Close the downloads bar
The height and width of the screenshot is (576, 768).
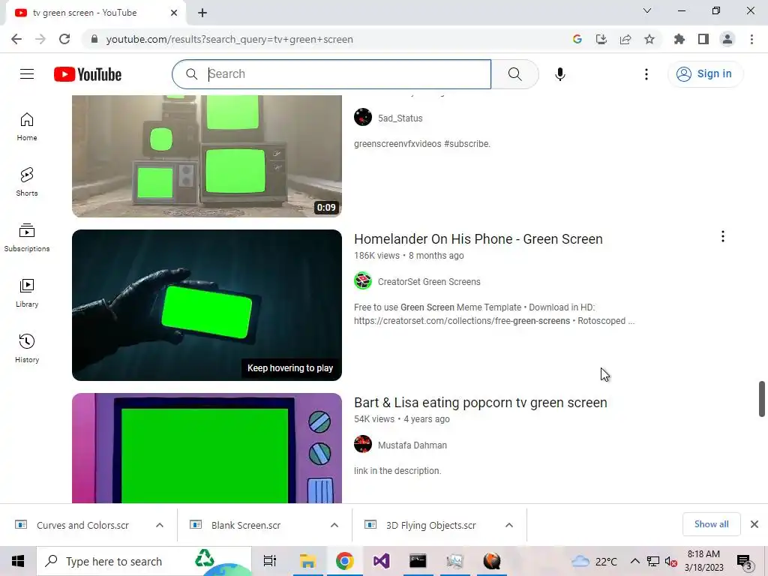754,524
